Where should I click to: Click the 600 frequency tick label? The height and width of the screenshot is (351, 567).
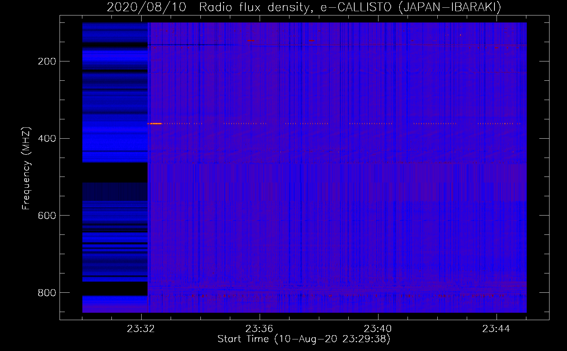click(47, 215)
